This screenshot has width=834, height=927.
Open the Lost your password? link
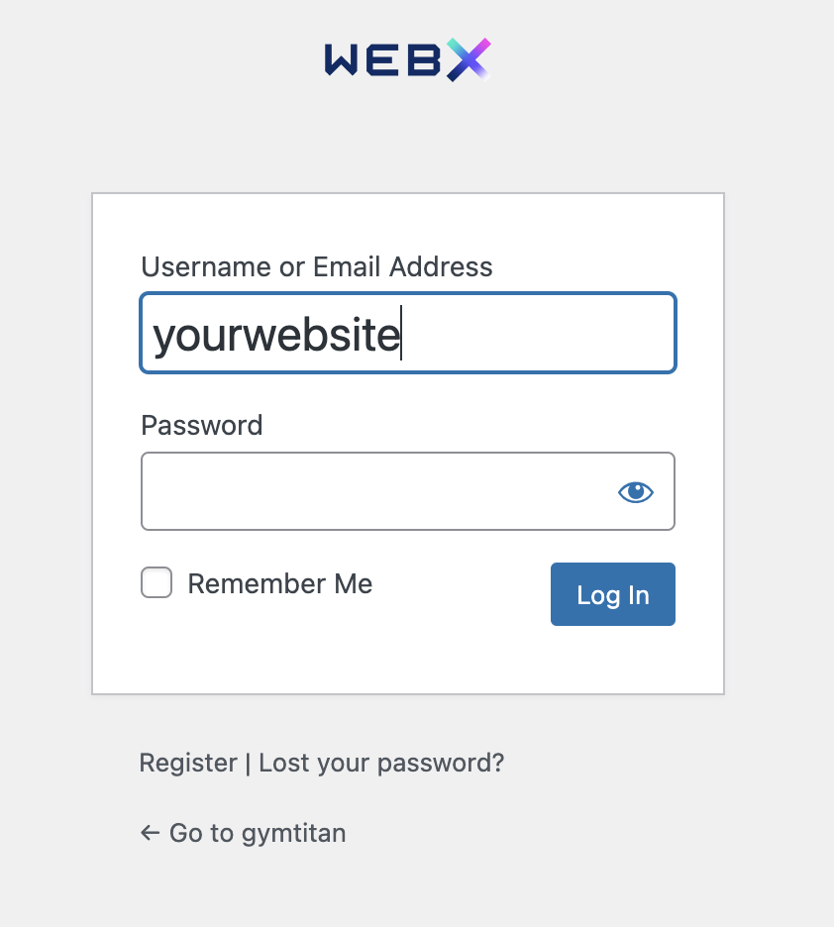[381, 764]
